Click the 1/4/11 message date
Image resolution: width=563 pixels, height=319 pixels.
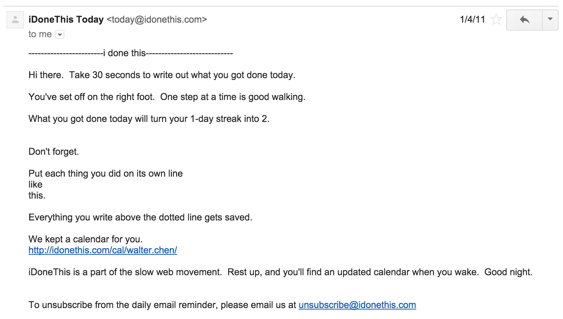coord(472,19)
